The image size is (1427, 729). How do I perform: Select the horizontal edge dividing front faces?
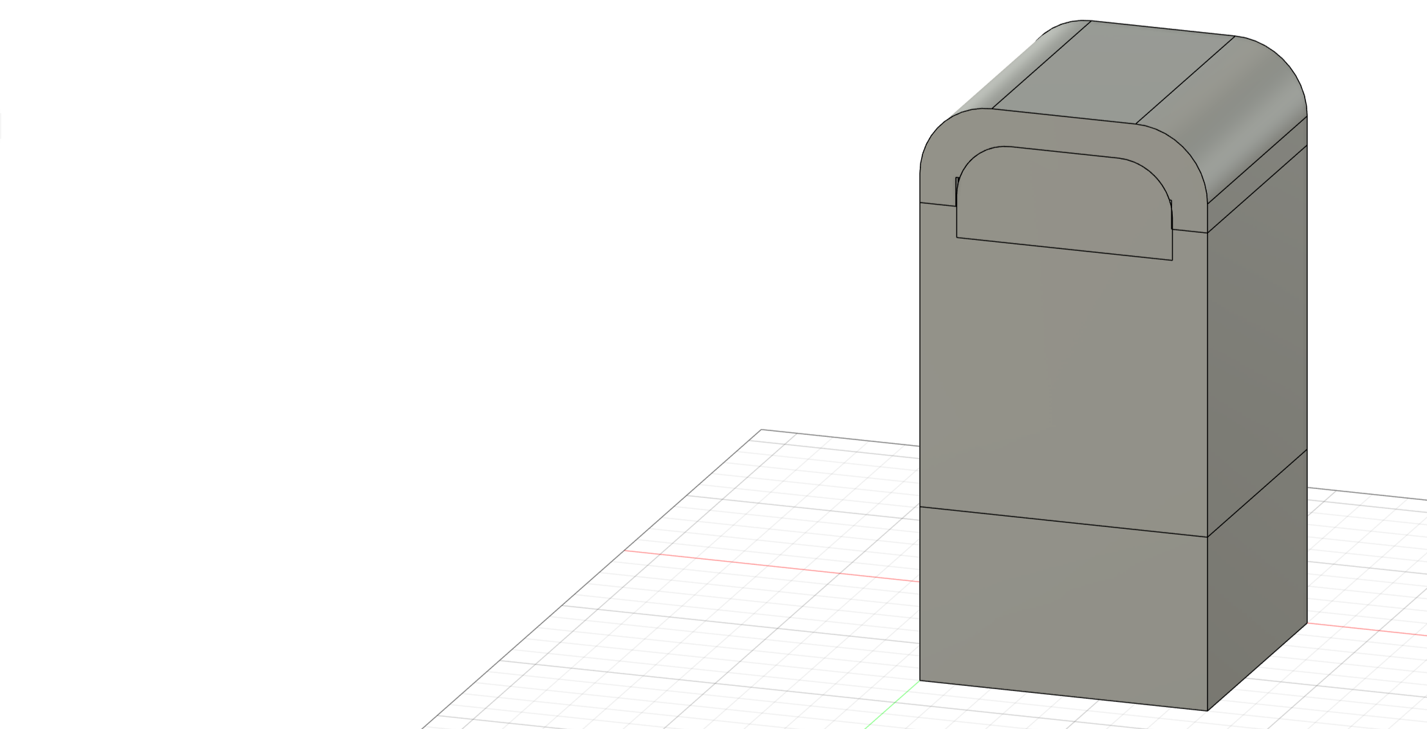(x=1062, y=522)
